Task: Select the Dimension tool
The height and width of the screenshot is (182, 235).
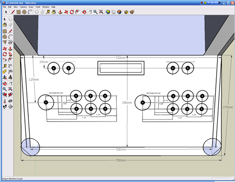Action: point(10,66)
